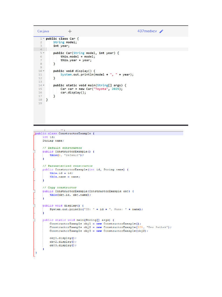
Task: Click line number 19 in the gutter
Action: [40, 104]
